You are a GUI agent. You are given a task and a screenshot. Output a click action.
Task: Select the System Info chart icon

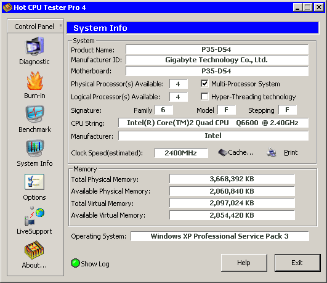click(34, 148)
